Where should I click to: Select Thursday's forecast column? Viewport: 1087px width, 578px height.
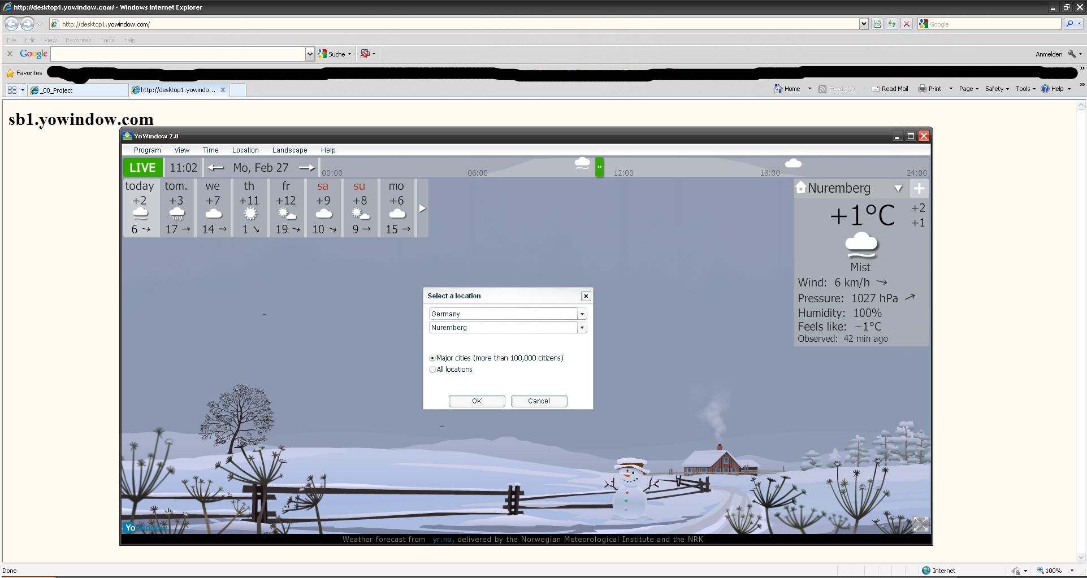(249, 208)
